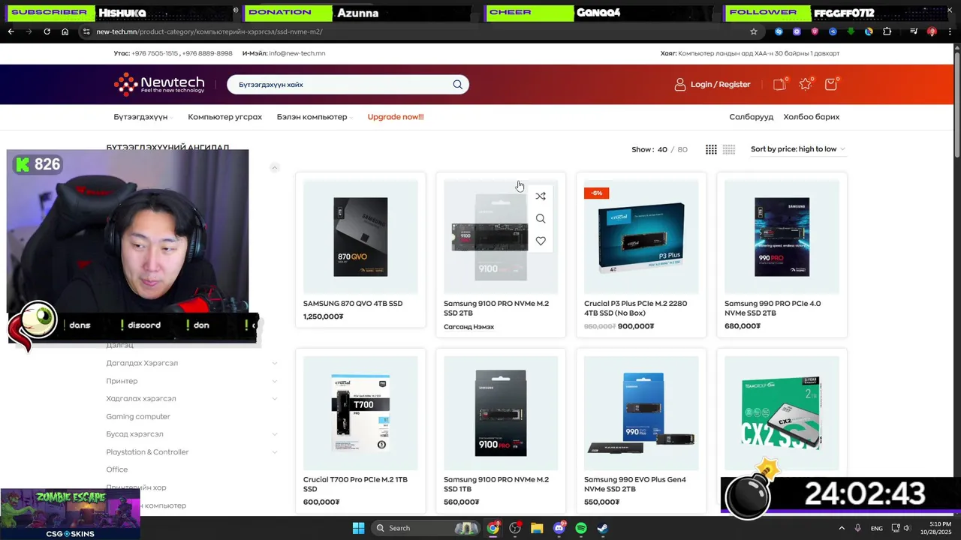961x540 pixels.
Task: Open Discord from the taskbar
Action: pos(559,528)
